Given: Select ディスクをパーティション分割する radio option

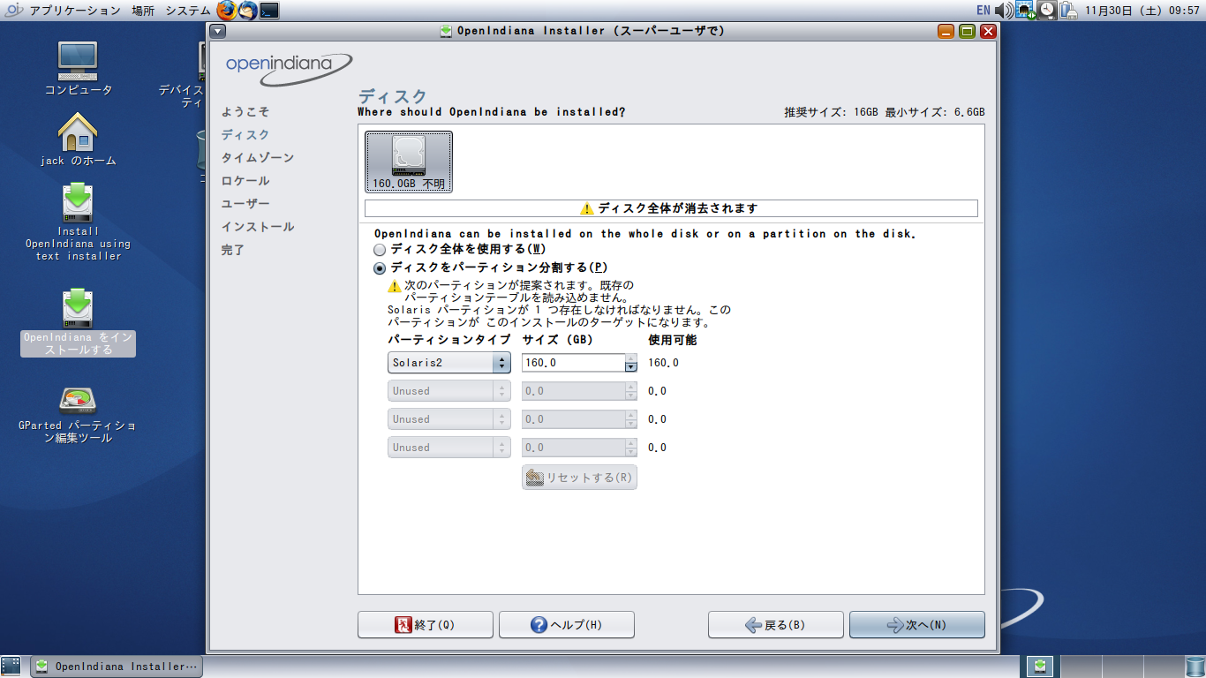Looking at the screenshot, I should [380, 267].
